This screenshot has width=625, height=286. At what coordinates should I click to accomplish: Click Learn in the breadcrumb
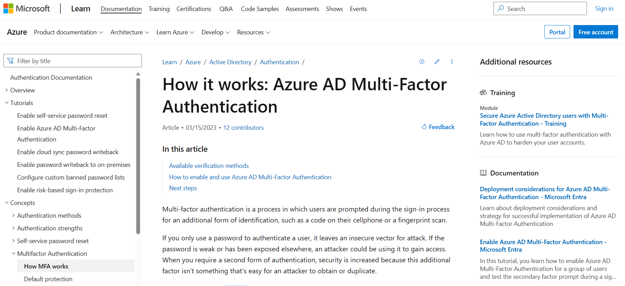point(170,62)
